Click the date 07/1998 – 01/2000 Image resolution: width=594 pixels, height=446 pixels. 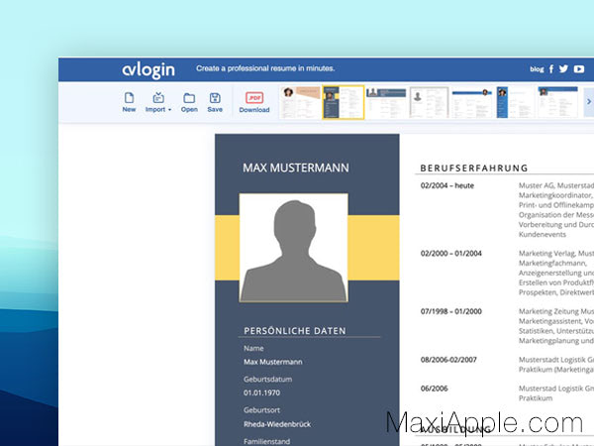point(450,311)
